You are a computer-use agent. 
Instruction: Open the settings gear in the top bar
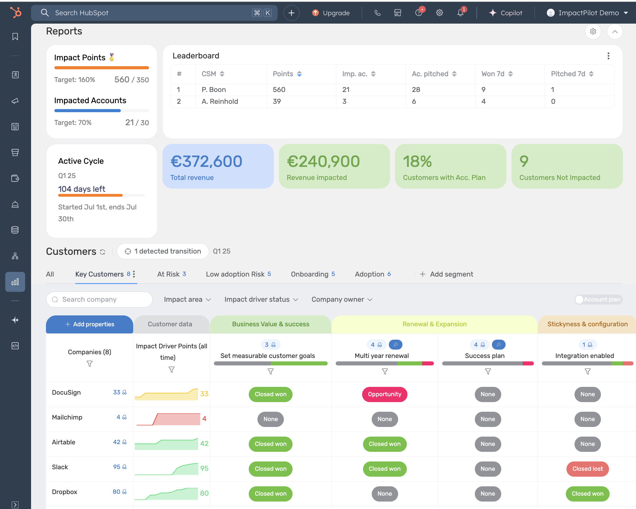pyautogui.click(x=439, y=13)
